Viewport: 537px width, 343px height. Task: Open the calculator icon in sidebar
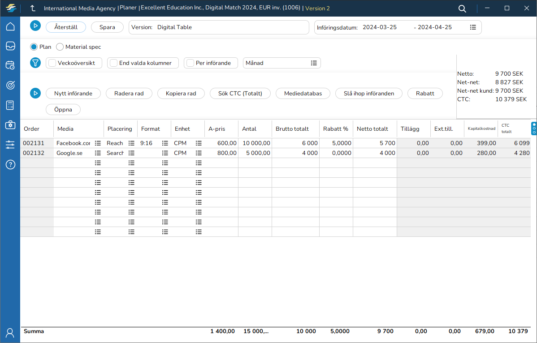click(10, 105)
